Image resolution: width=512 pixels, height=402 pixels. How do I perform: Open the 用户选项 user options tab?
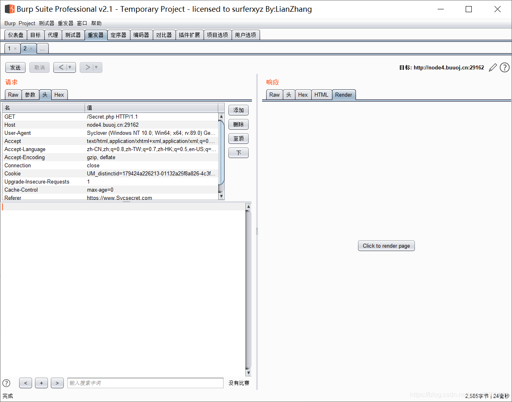point(245,35)
